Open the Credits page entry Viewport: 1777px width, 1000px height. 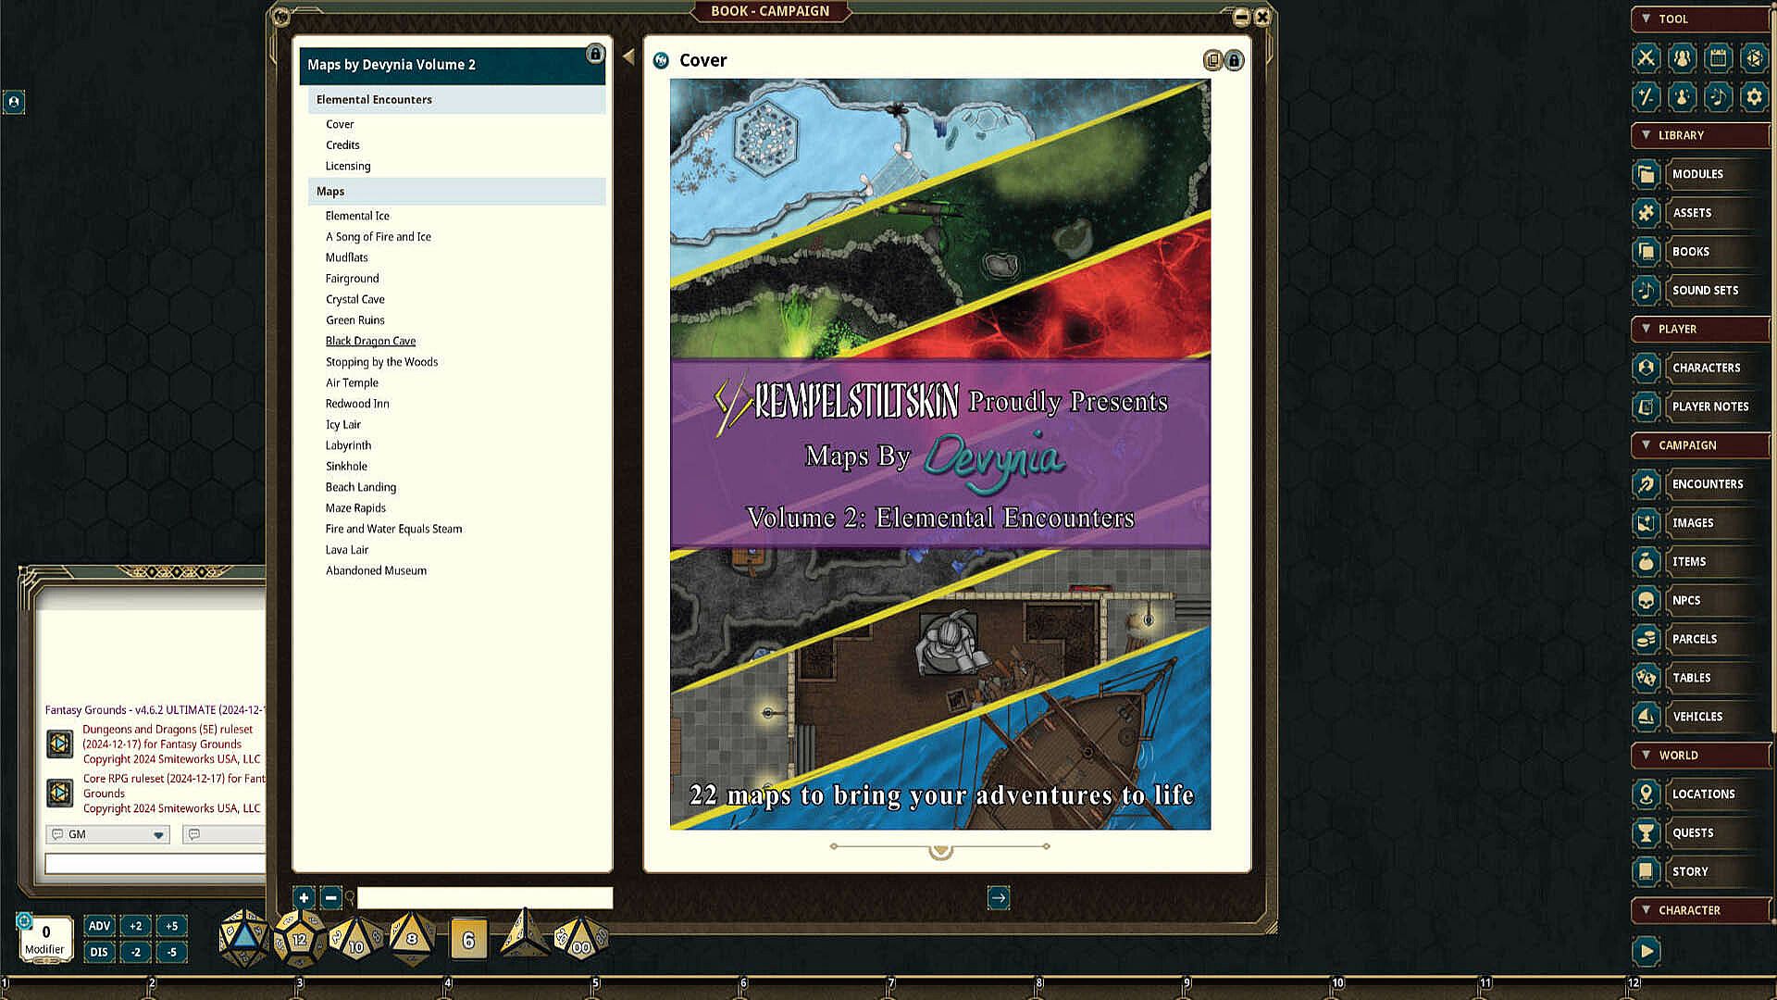point(342,145)
